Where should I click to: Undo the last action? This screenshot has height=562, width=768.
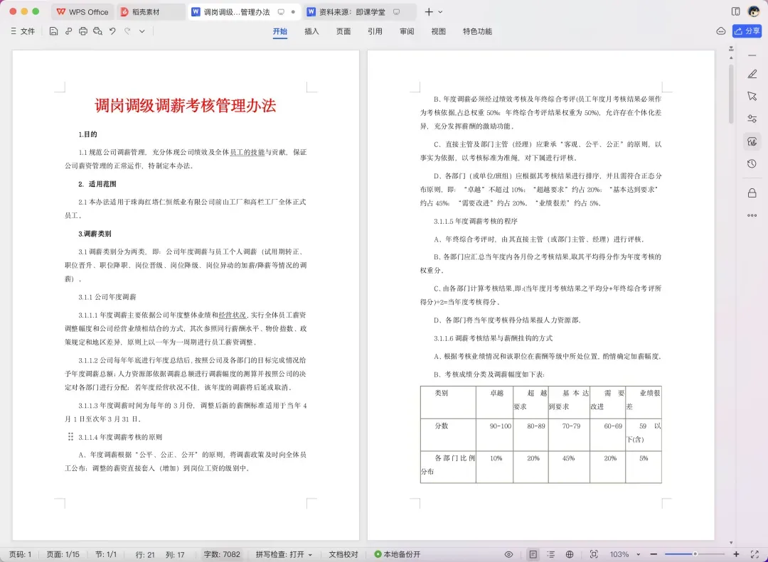112,31
